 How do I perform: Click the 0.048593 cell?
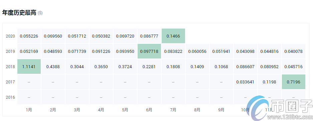tap(53, 51)
